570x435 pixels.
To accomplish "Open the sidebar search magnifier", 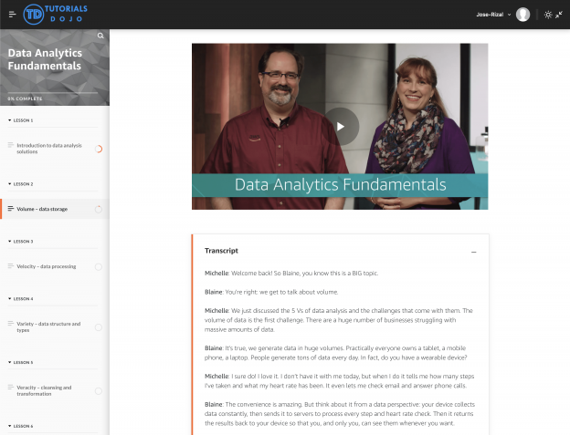I will (x=100, y=36).
